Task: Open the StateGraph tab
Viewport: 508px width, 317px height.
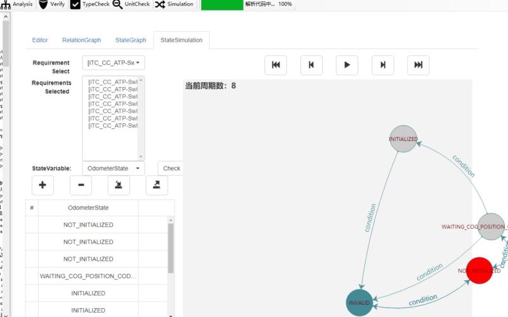Action: pos(130,40)
